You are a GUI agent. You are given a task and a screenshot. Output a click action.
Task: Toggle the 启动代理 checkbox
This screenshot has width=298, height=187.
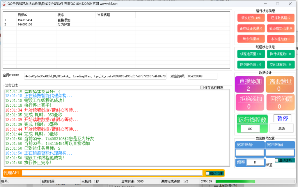pyautogui.click(x=207, y=173)
